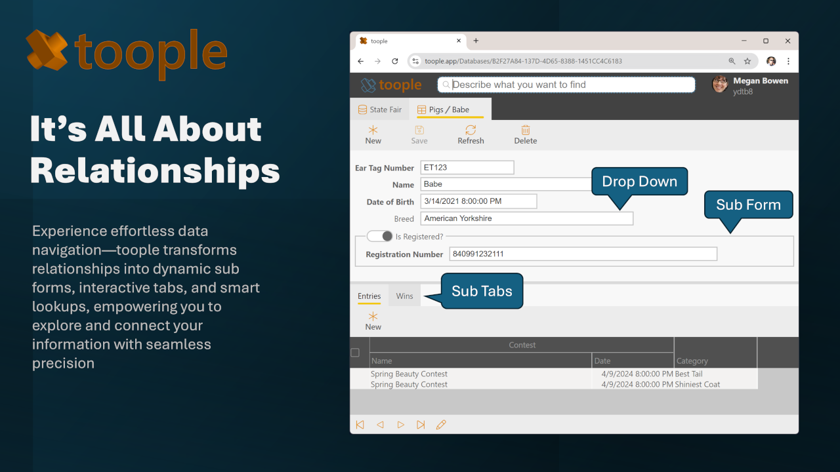840x472 pixels.
Task: Select the Spring Beauty Contest row with Shiniest Coat
Action: click(x=554, y=384)
